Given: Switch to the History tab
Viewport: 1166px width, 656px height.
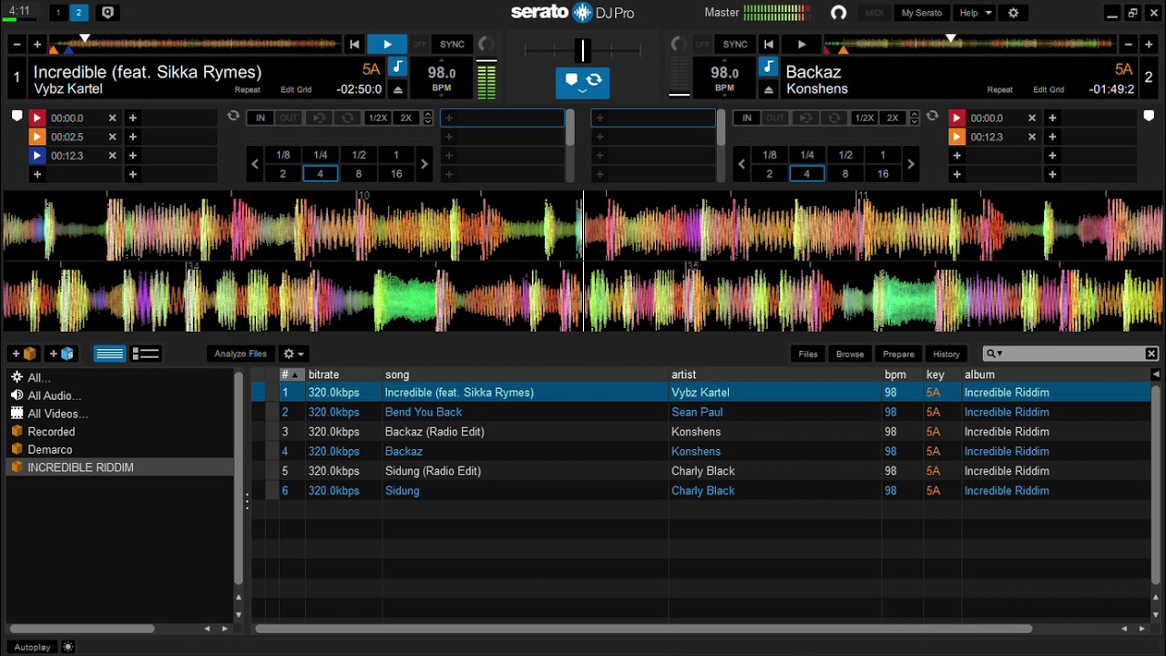Looking at the screenshot, I should pyautogui.click(x=946, y=354).
